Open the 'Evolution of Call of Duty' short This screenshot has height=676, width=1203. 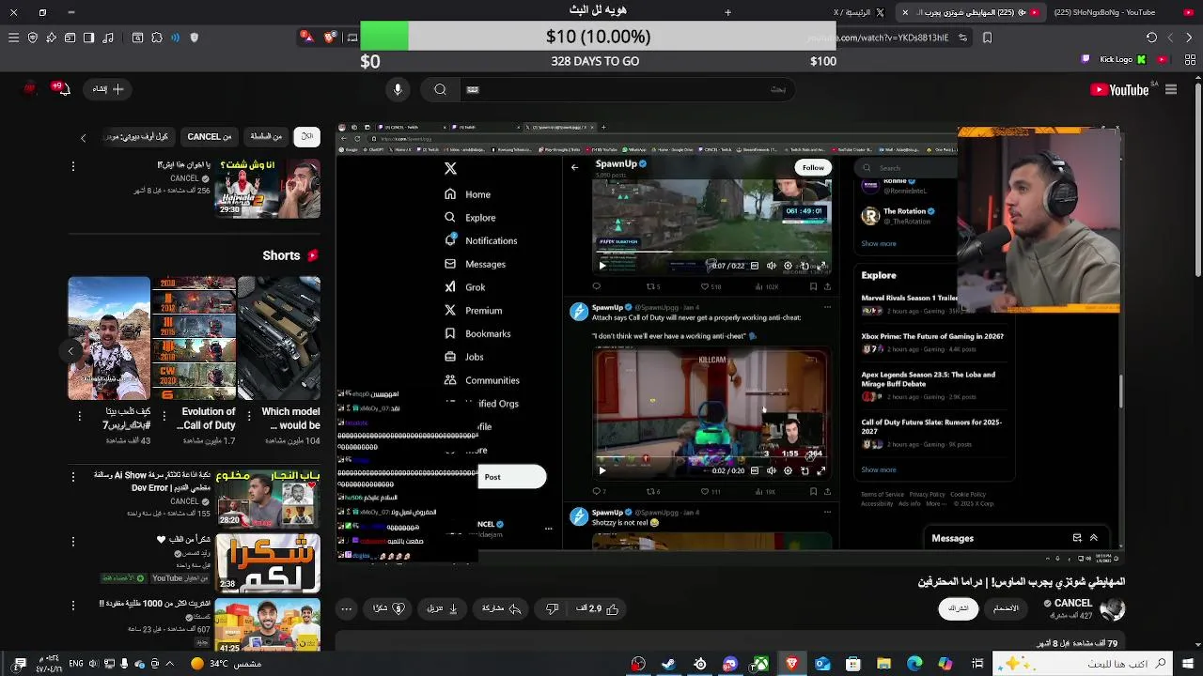194,338
